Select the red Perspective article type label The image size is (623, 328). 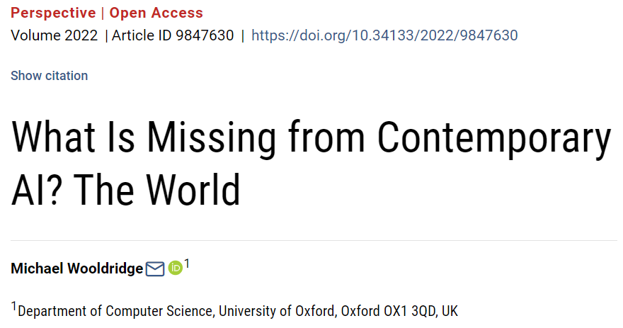tap(53, 13)
